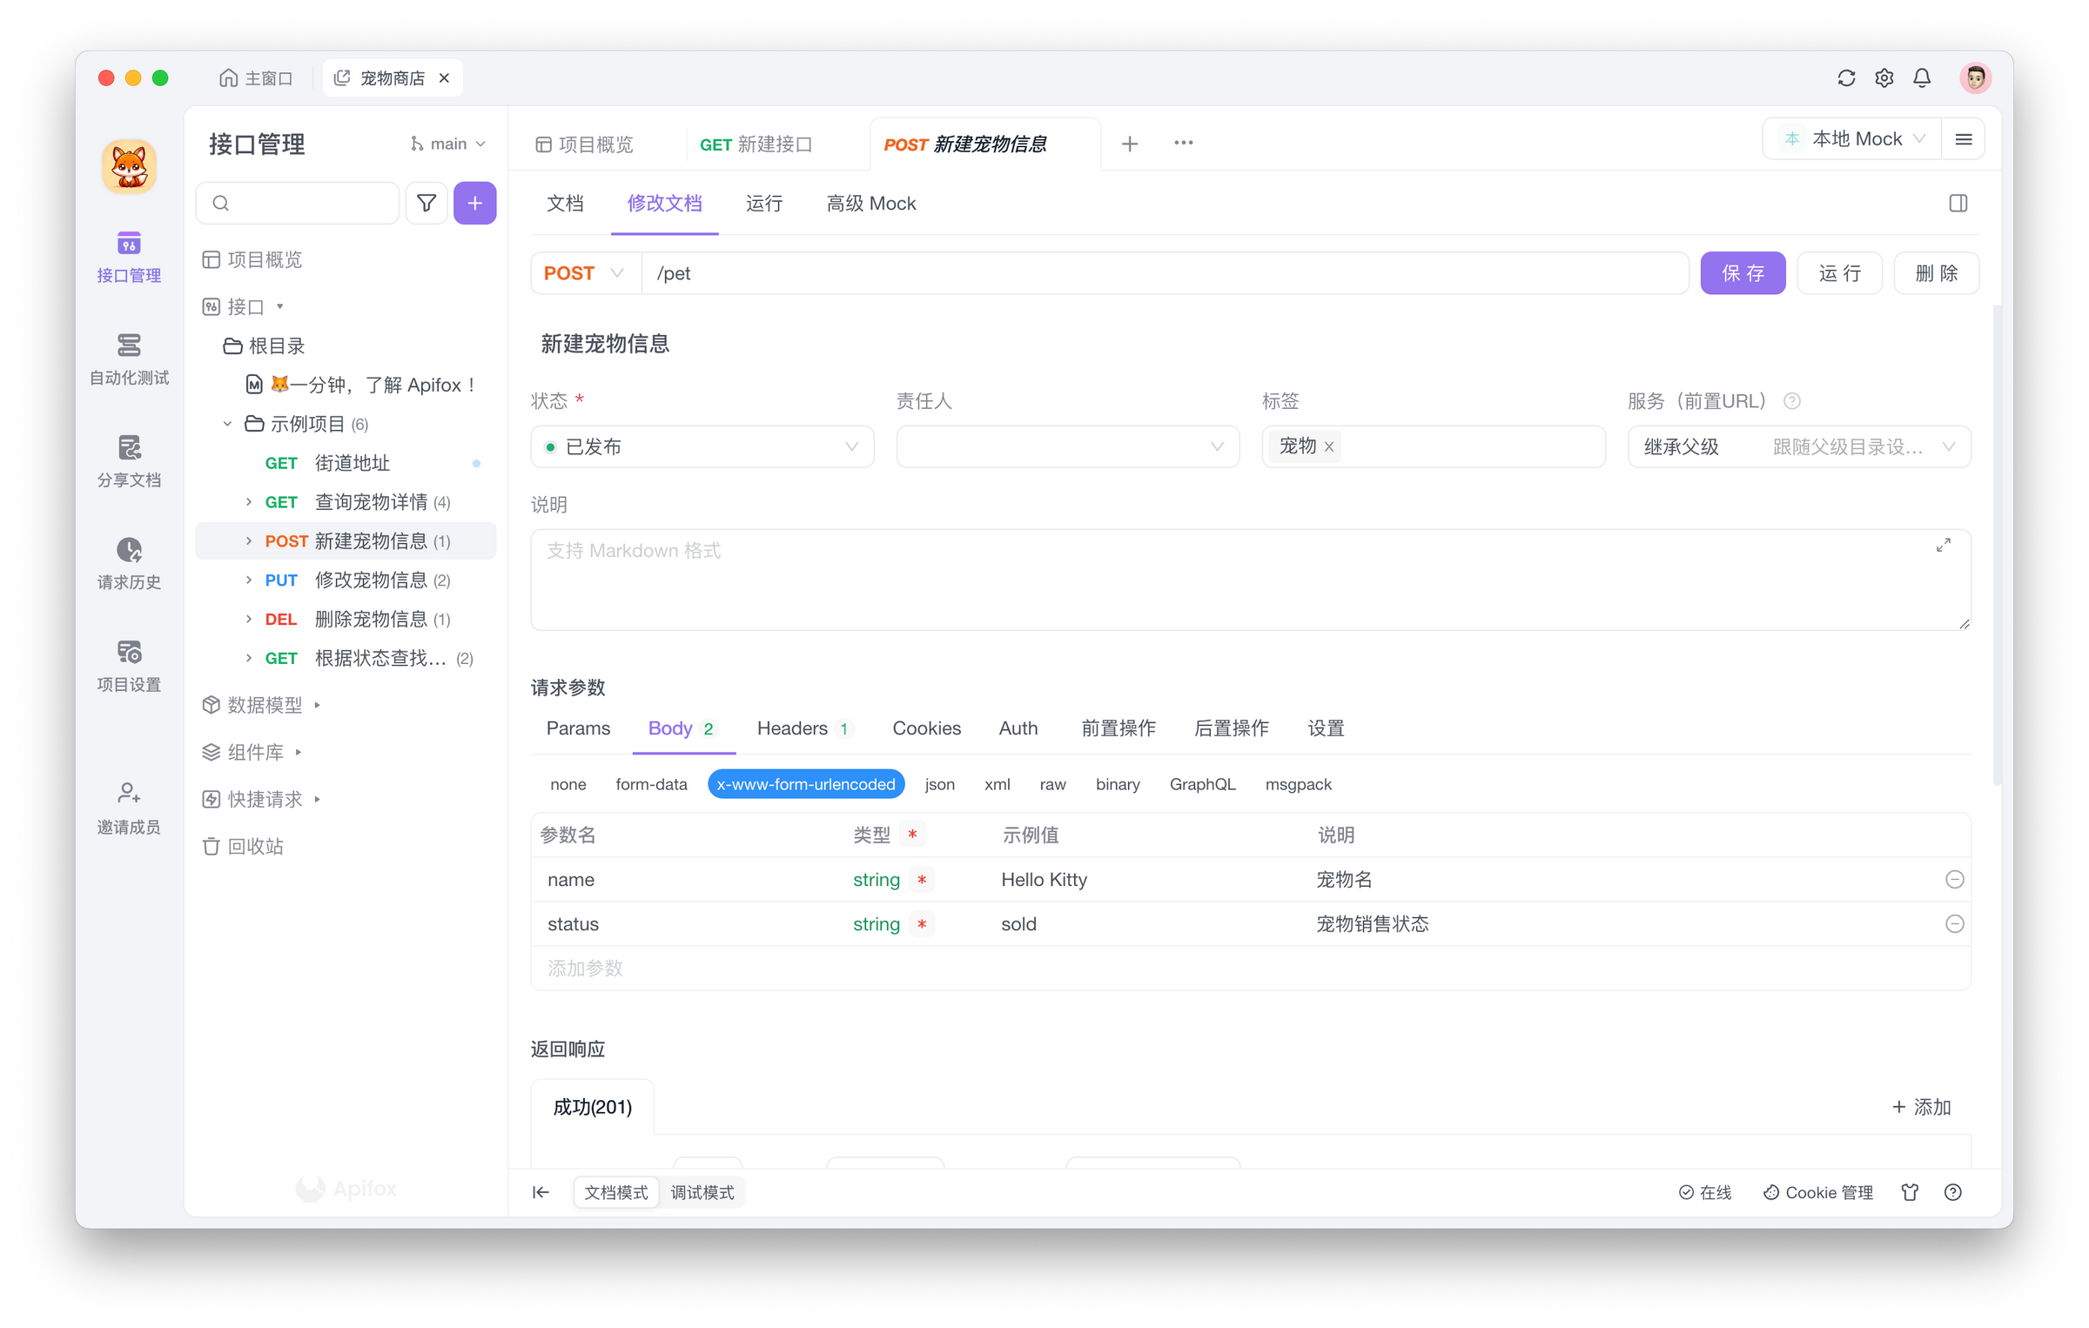Switch to the 高级 Mock tab
2089x1328 pixels.
870,203
